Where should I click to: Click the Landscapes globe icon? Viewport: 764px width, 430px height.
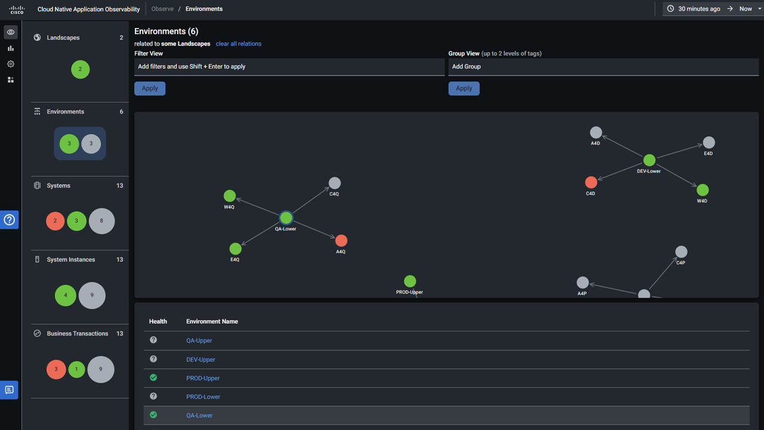(37, 38)
